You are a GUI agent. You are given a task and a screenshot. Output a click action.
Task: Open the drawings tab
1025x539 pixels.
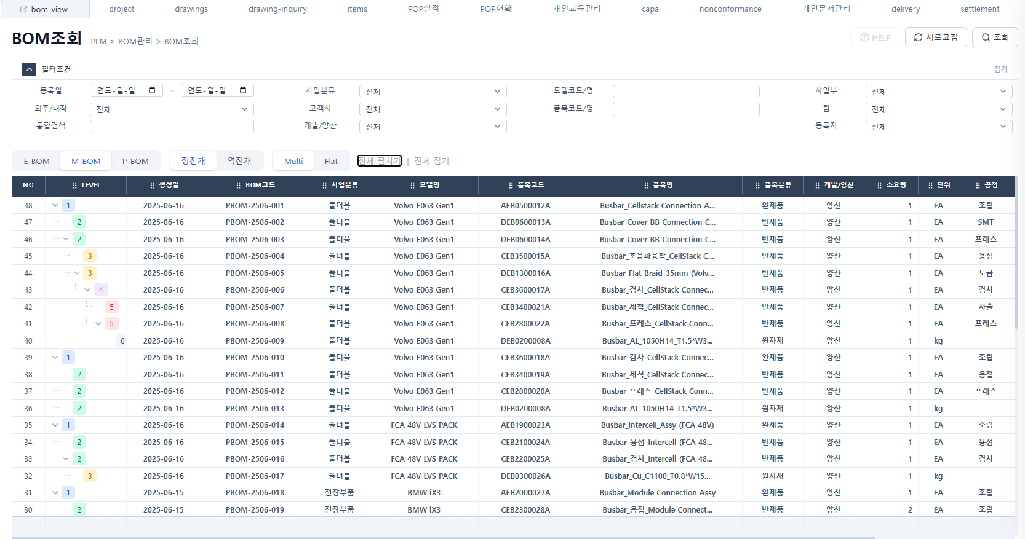pos(191,9)
